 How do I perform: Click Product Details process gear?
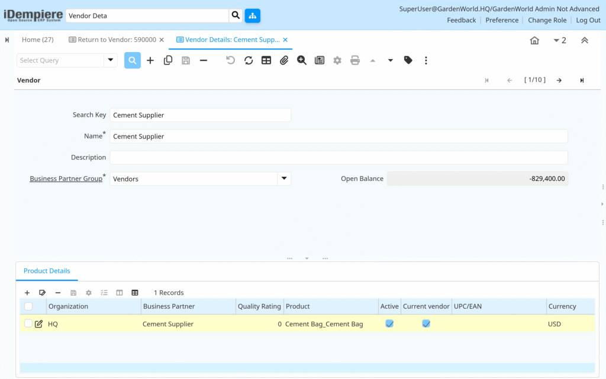[x=89, y=293]
